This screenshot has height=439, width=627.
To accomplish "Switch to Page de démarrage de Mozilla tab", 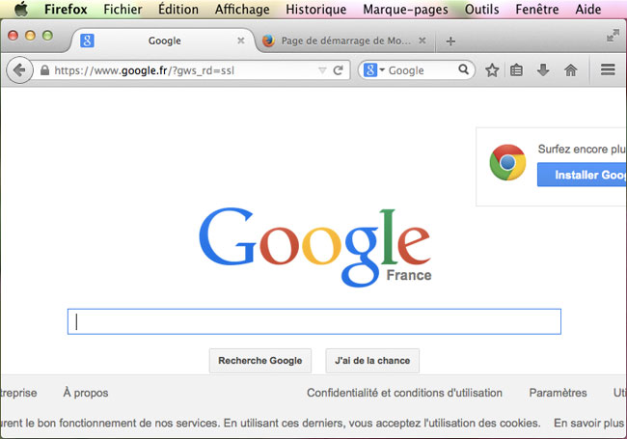I will click(x=345, y=41).
